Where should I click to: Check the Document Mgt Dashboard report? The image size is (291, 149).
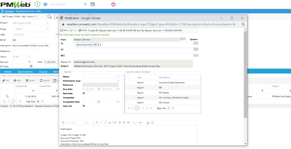point(128,83)
